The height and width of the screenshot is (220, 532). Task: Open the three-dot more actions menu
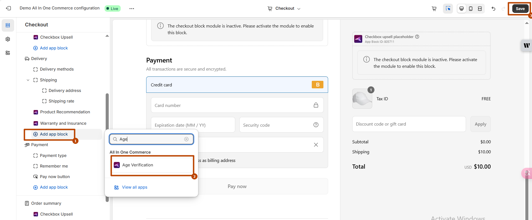(131, 9)
